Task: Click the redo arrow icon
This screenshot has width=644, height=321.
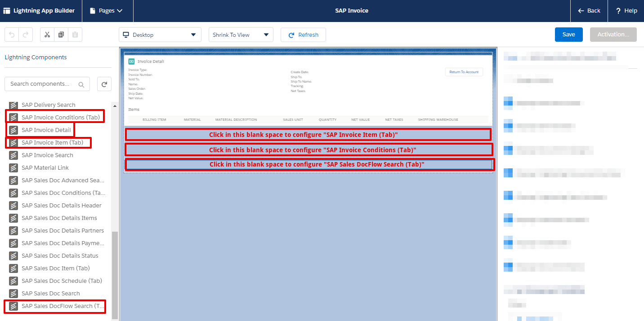Action: coord(26,35)
